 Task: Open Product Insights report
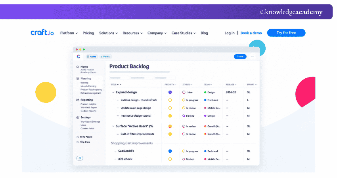tap(88, 104)
